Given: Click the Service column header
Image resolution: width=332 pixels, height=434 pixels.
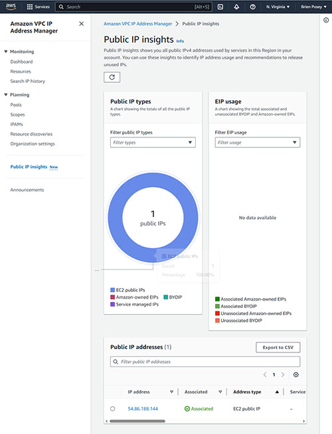Looking at the screenshot, I should [297, 392].
